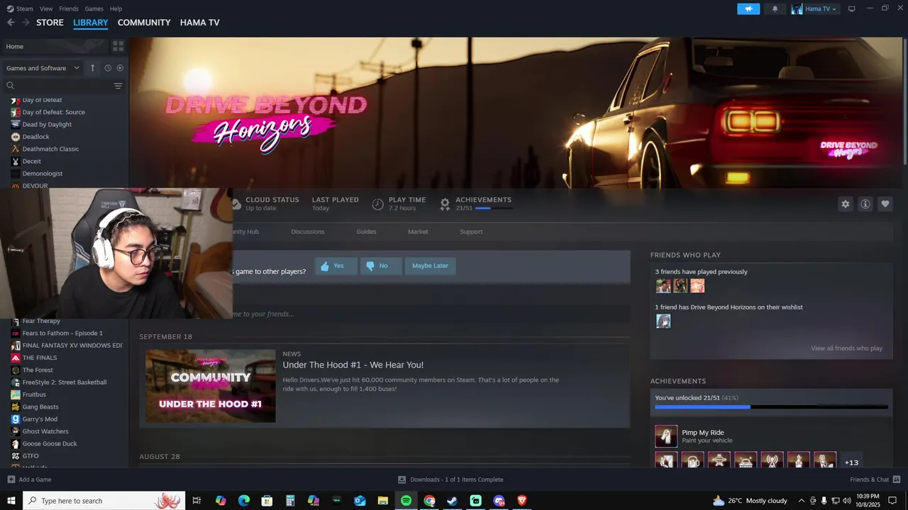
Task: Select the LIBRARY tab
Action: 91,23
